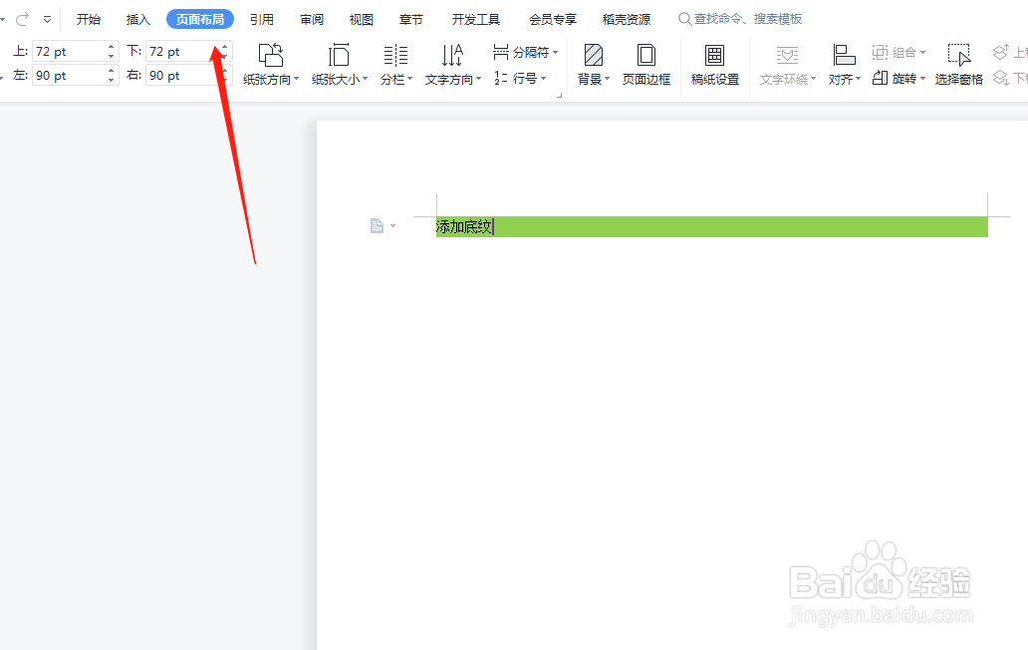The height and width of the screenshot is (650, 1028).
Task: Expand the 对齐 dropdown arrow
Action: pyautogui.click(x=859, y=80)
